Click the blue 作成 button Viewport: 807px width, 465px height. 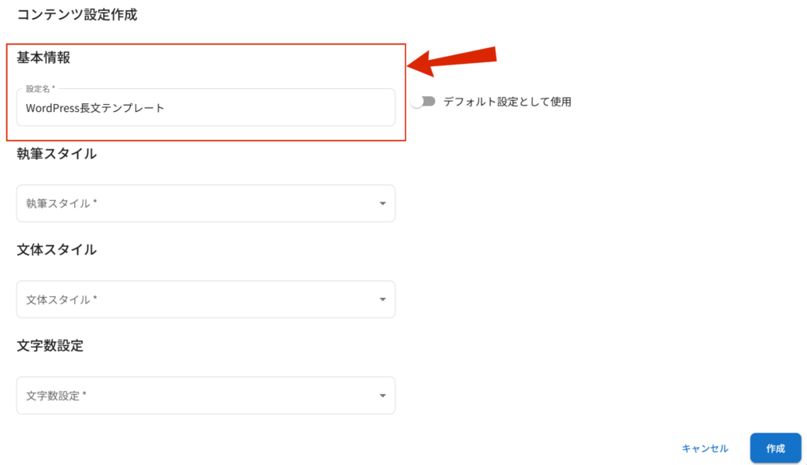click(x=775, y=448)
